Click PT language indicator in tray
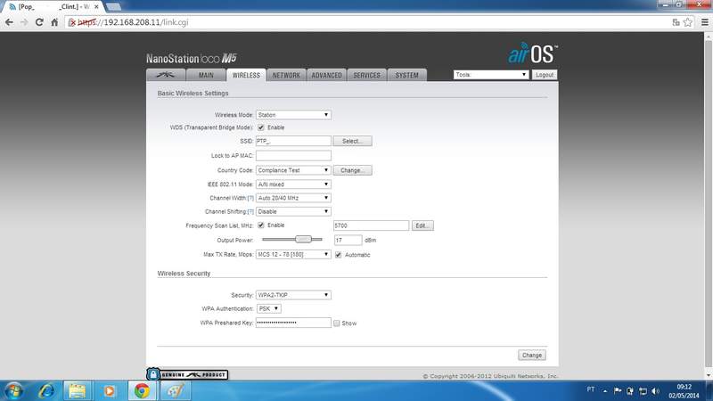Image resolution: width=713 pixels, height=401 pixels. (x=590, y=389)
